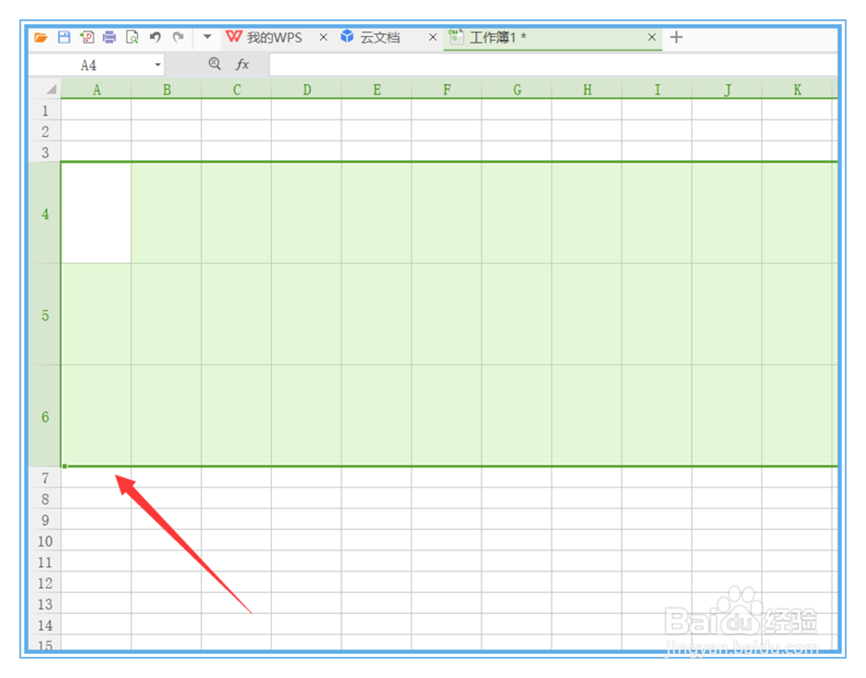Open Print Preview icon
This screenshot has height=678, width=866.
tap(132, 37)
